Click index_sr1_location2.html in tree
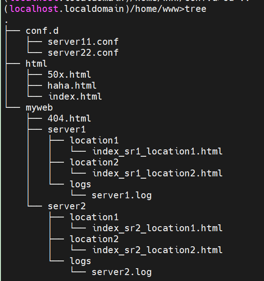264x281 pixels. pos(158,173)
